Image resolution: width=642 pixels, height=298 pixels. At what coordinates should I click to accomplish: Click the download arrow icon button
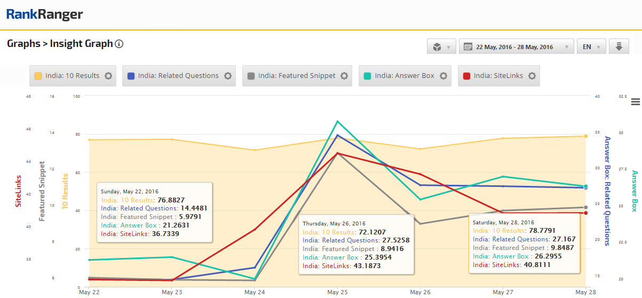click(619, 47)
